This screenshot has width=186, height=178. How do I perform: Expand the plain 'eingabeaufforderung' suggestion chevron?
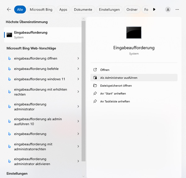tap(78, 134)
